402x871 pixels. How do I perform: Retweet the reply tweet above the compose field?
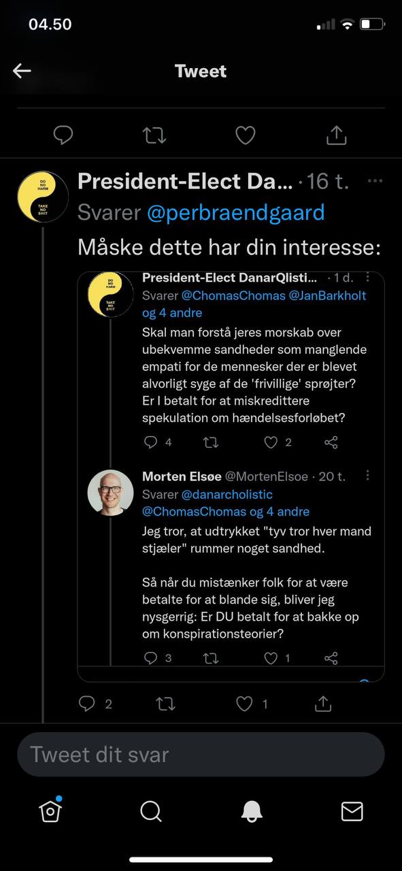point(165,704)
